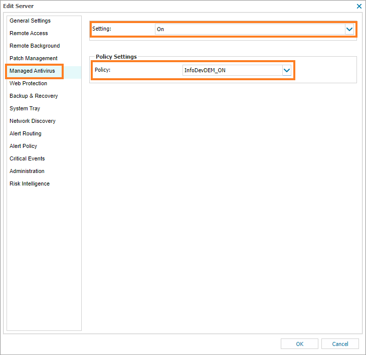The height and width of the screenshot is (355, 366).
Task: Expand the Setting dropdown arrow
Action: tap(349, 30)
